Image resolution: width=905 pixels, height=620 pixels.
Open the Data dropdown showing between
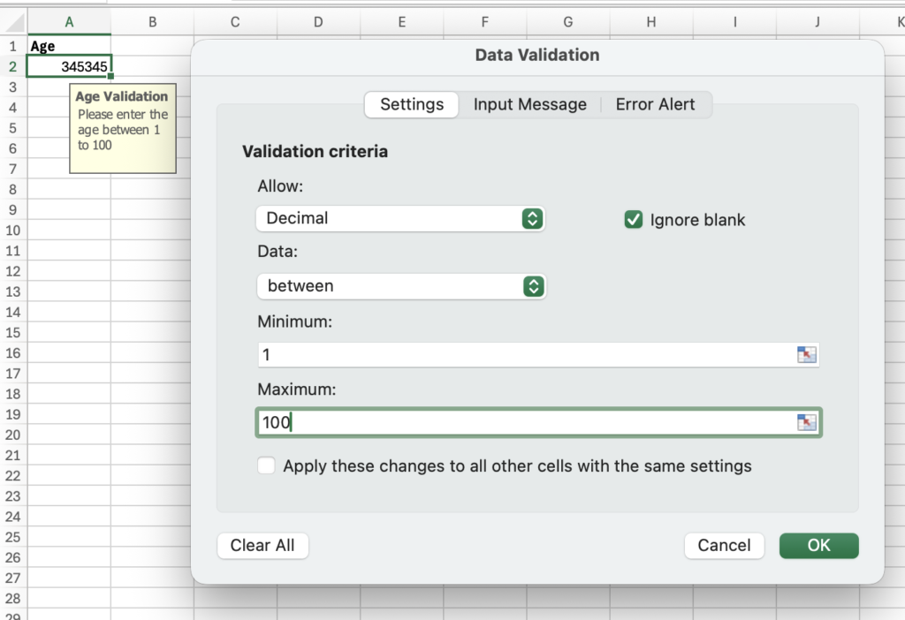coord(400,286)
